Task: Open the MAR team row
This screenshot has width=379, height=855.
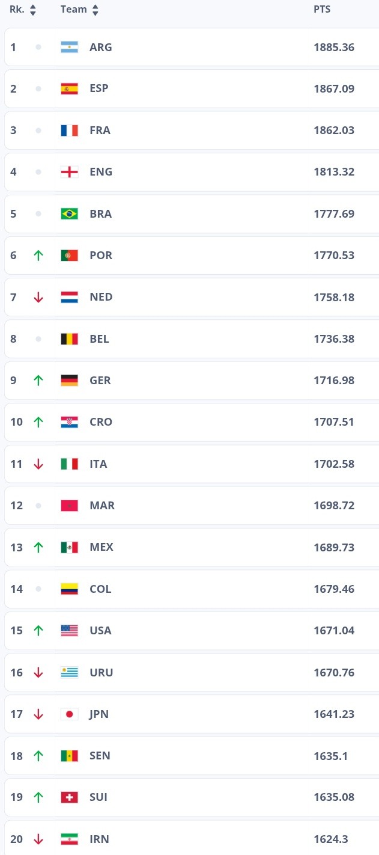Action: point(192,505)
